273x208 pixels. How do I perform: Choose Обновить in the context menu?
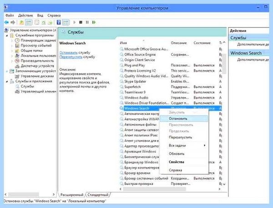point(184,154)
